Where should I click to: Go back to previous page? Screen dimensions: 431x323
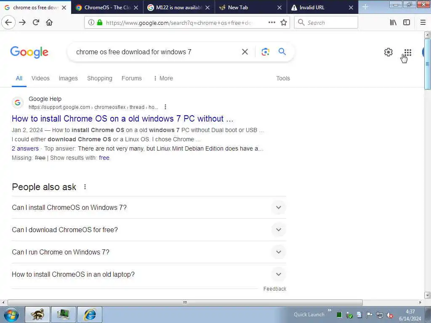point(8,22)
